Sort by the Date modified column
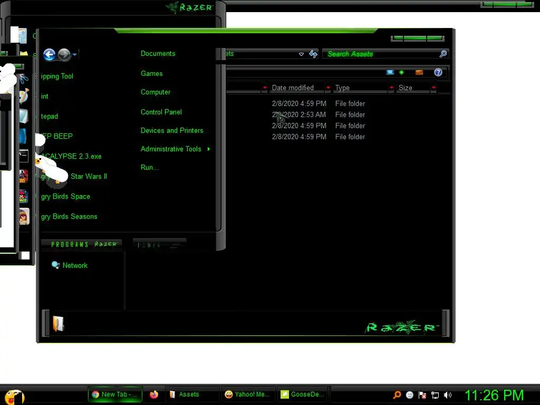 [297, 88]
